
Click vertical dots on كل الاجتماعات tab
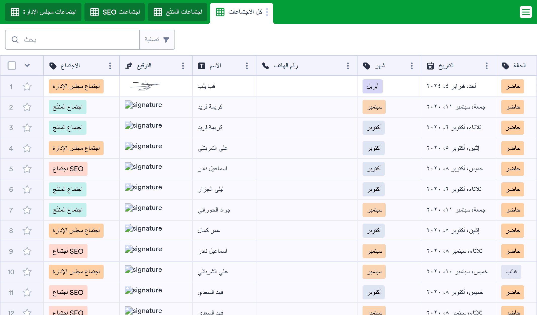(267, 12)
